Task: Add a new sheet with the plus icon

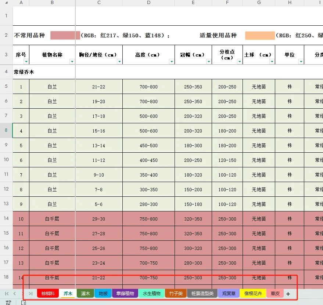Action: (x=288, y=294)
